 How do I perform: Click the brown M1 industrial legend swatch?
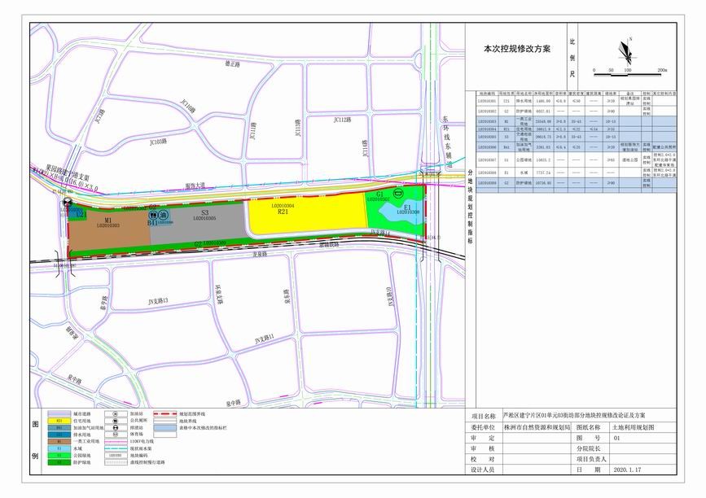pyautogui.click(x=60, y=441)
